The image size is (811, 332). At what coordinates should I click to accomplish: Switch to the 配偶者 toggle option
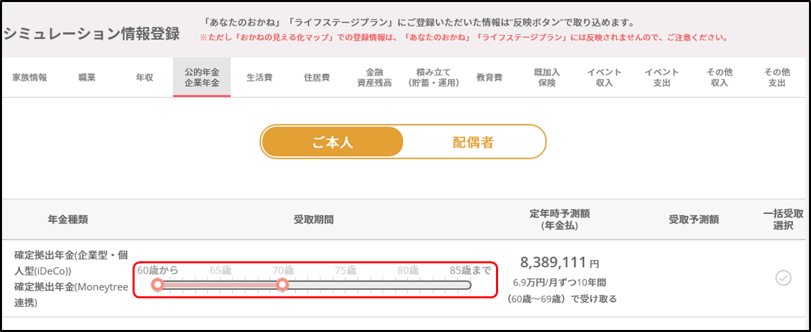(473, 142)
